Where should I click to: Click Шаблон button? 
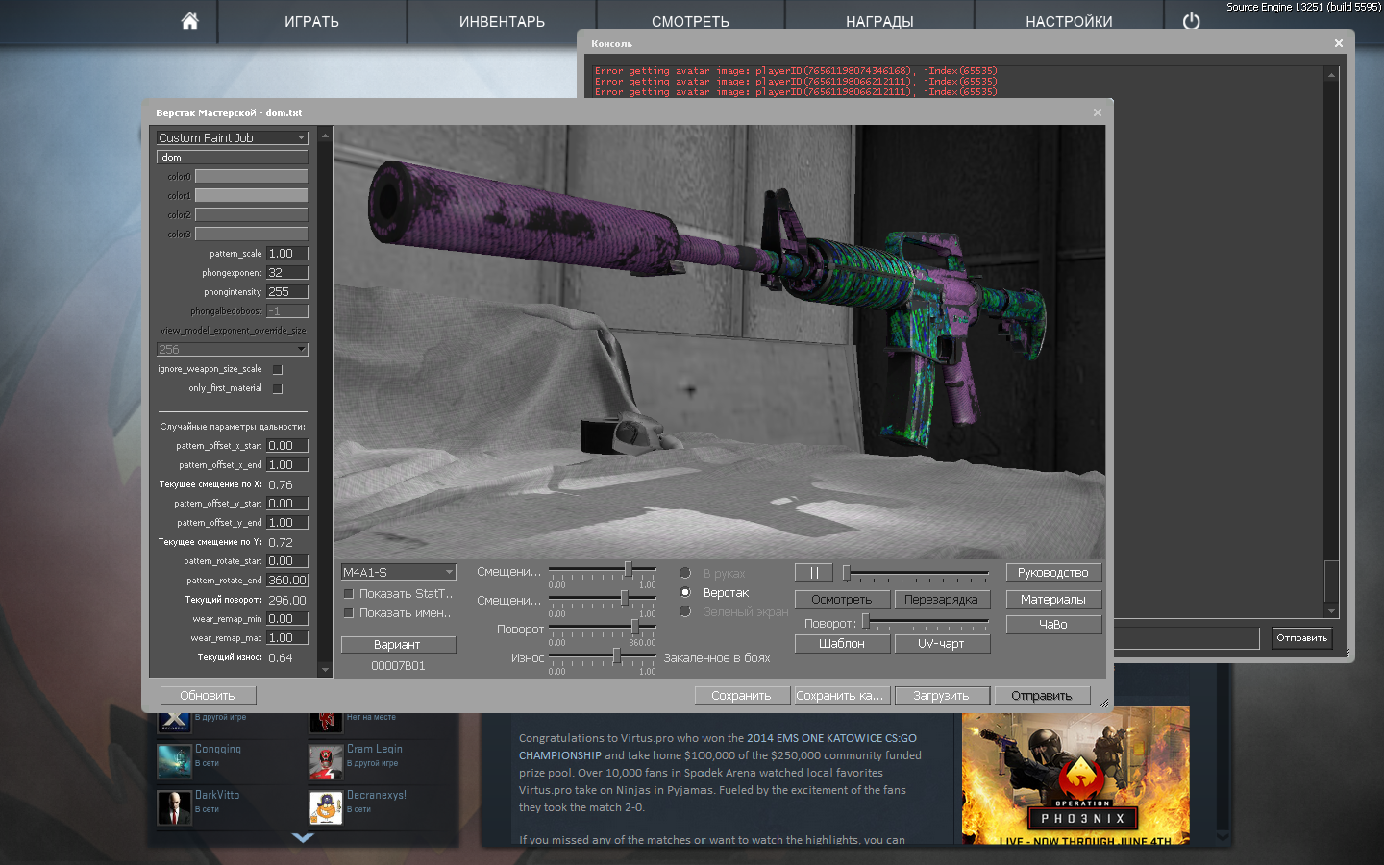(842, 644)
